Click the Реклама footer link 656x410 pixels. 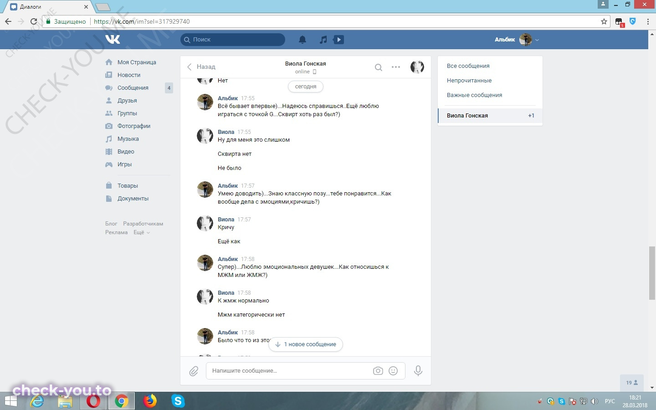pos(117,232)
